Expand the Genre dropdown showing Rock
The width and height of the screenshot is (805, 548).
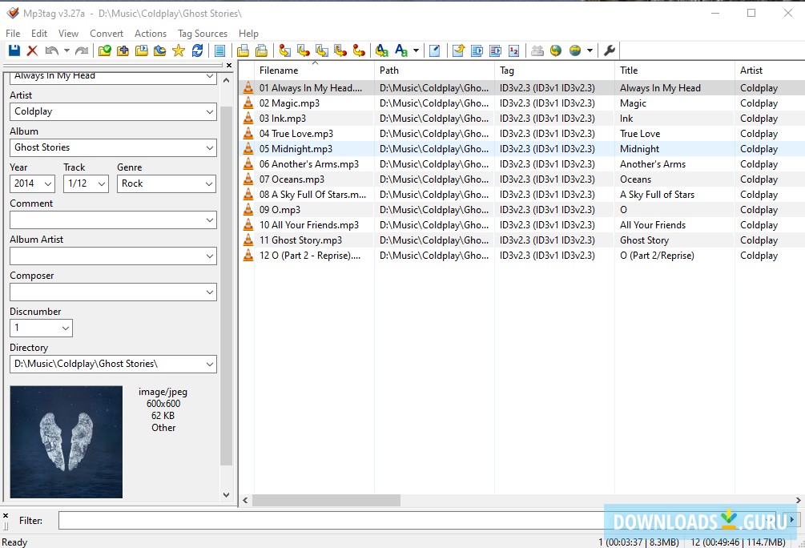[x=210, y=183]
